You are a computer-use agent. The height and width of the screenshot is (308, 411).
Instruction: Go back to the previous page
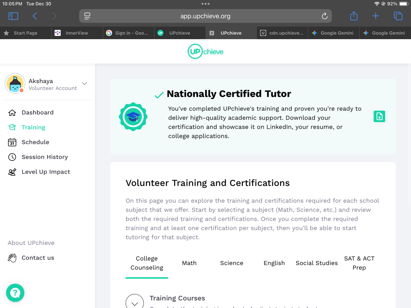35,16
